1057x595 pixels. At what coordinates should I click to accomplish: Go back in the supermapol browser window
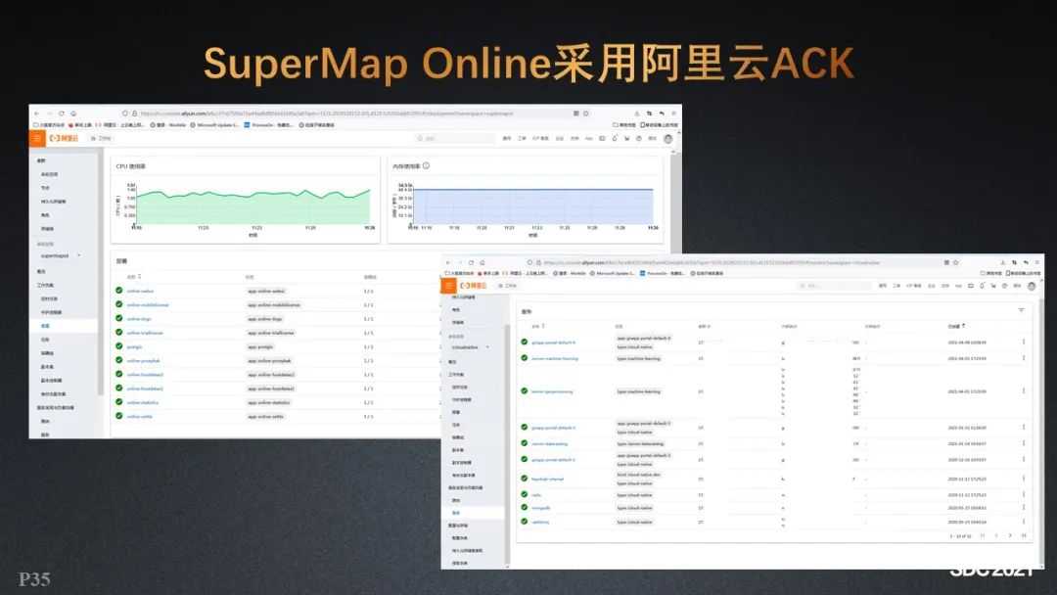tap(37, 114)
